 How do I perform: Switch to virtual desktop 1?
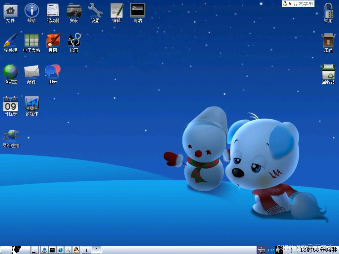point(86,250)
